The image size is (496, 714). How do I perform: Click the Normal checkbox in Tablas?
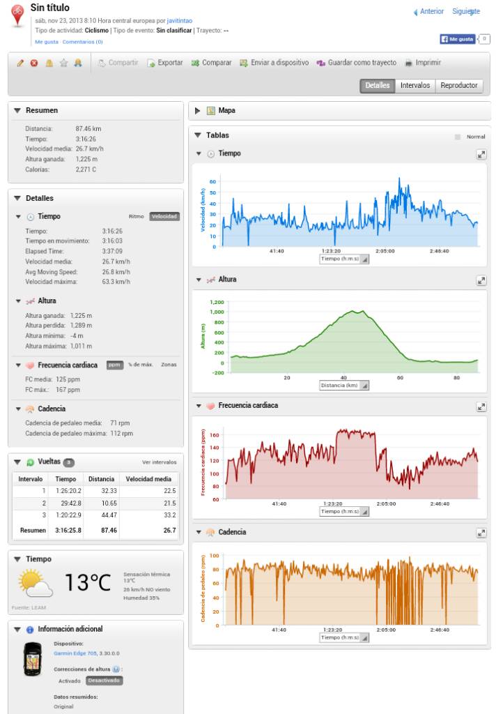coord(458,137)
